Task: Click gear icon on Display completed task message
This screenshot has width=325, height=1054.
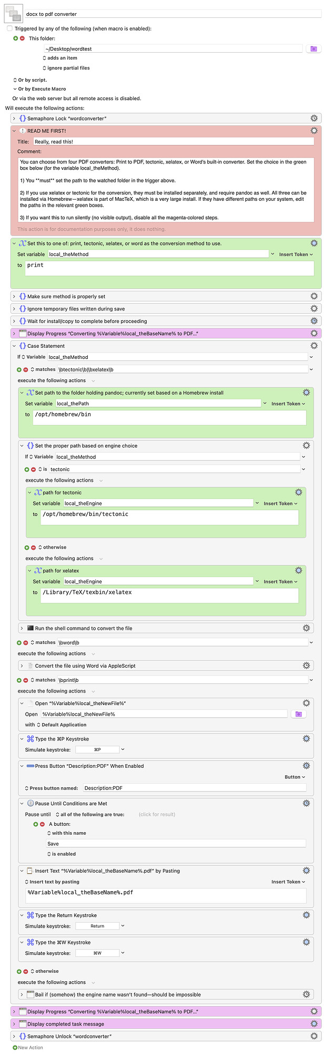Action: pos(314,1023)
